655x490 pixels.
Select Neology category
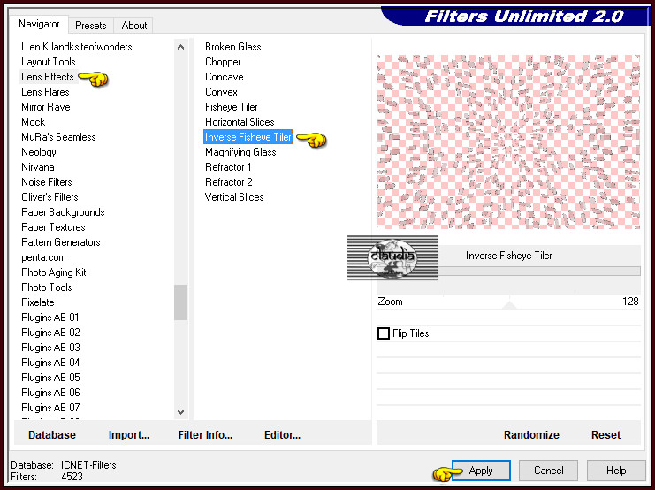click(38, 152)
